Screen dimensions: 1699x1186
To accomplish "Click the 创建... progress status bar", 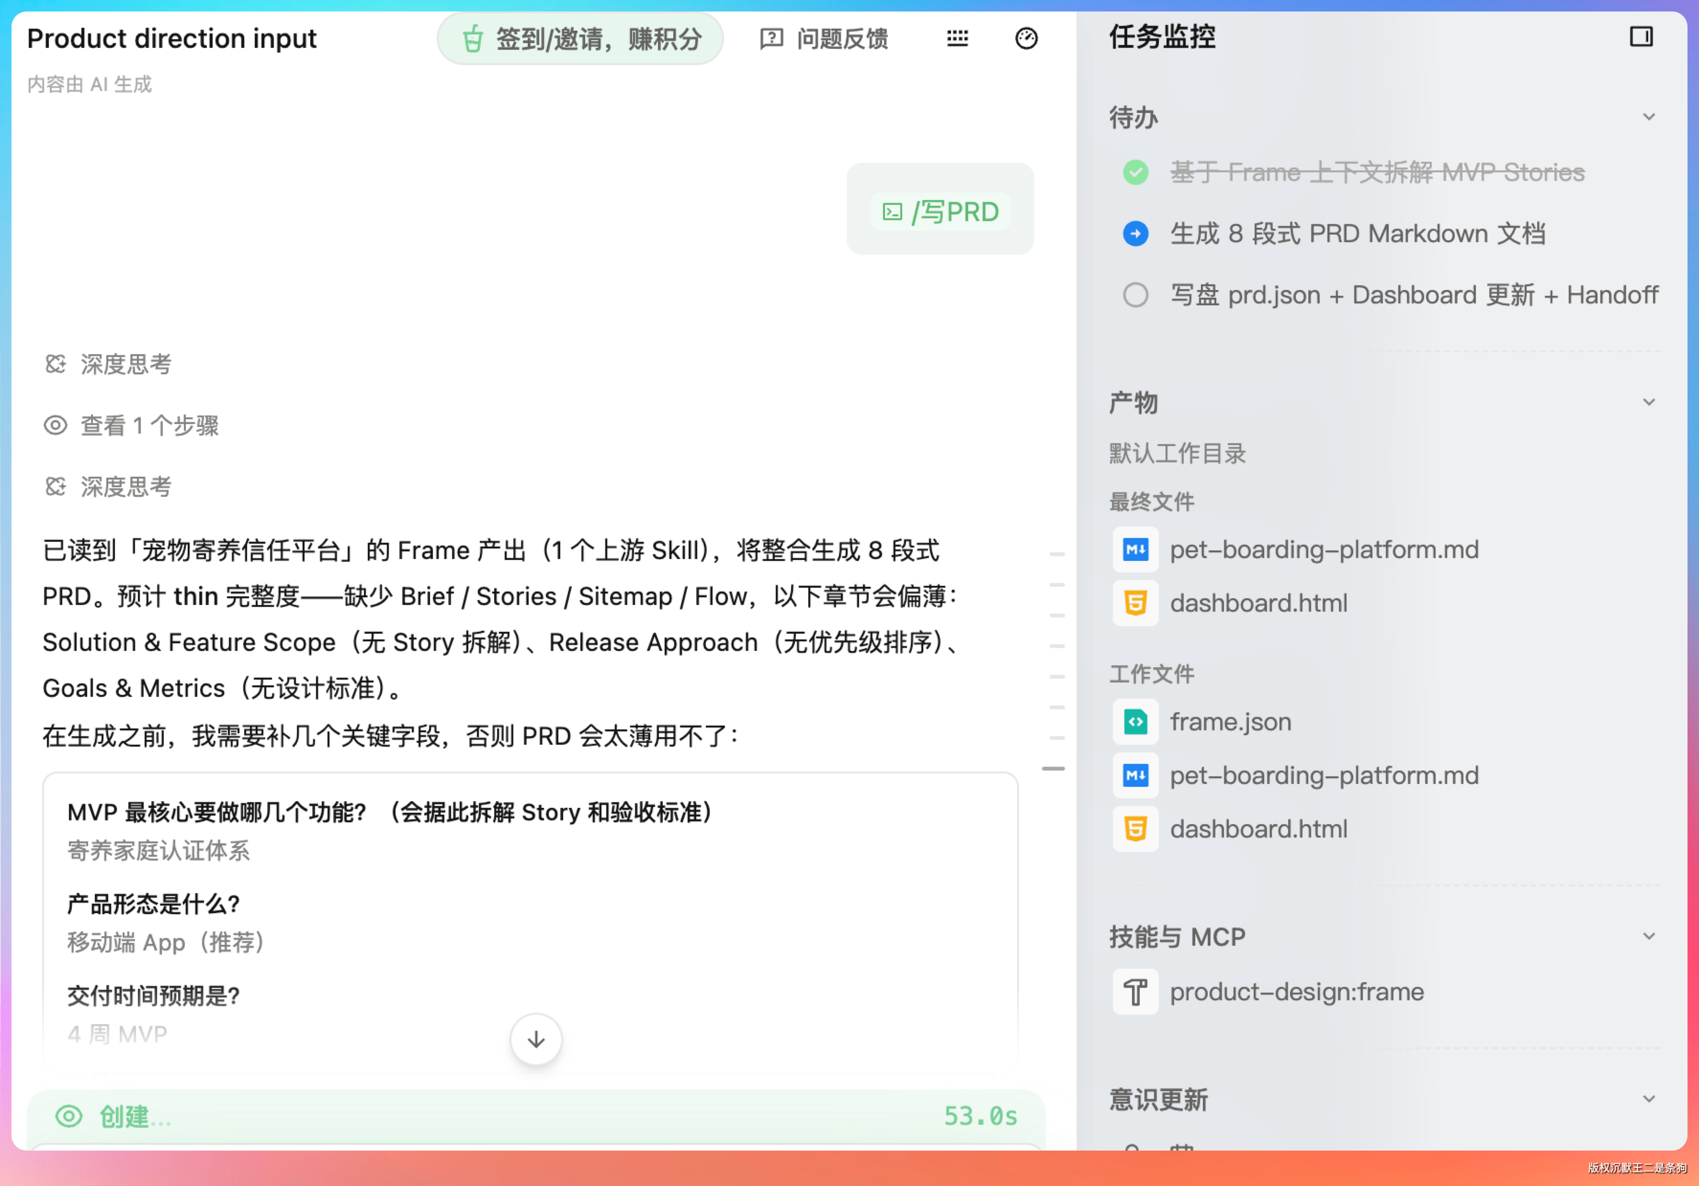I will click(536, 1117).
